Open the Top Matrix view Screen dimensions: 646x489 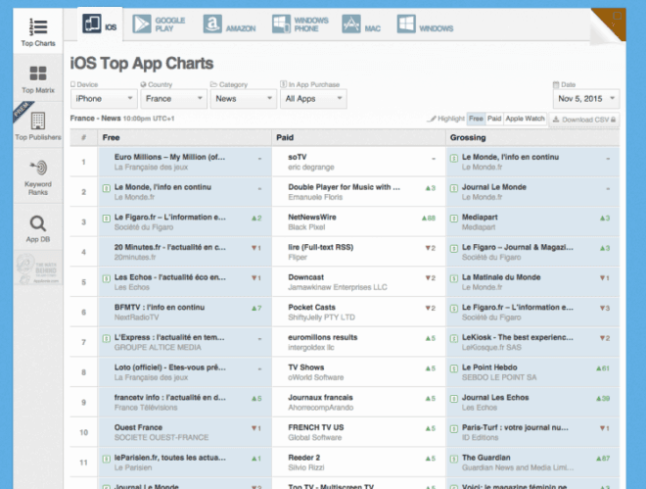pos(37,78)
